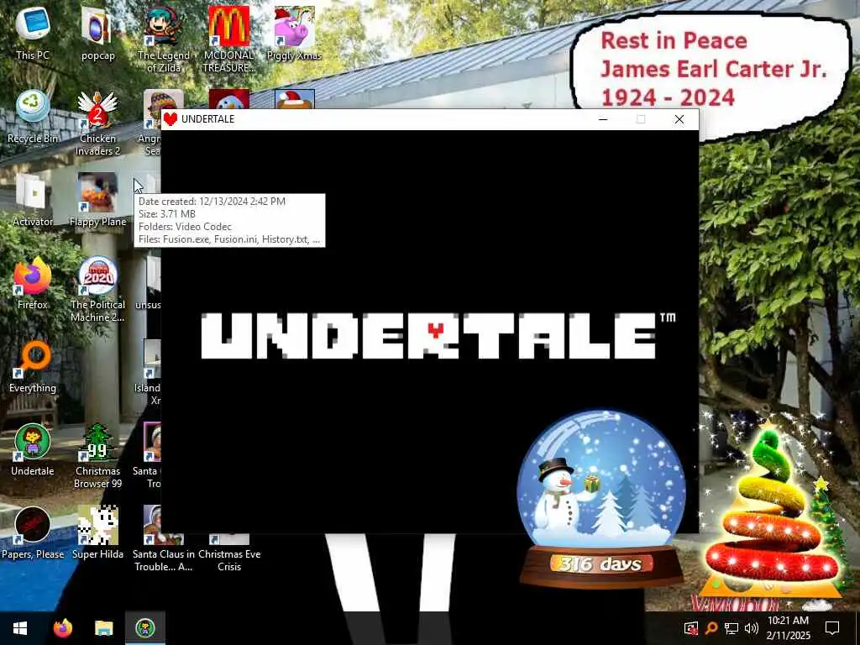Open the Recycle Bin
The image size is (860, 645).
pyautogui.click(x=33, y=116)
